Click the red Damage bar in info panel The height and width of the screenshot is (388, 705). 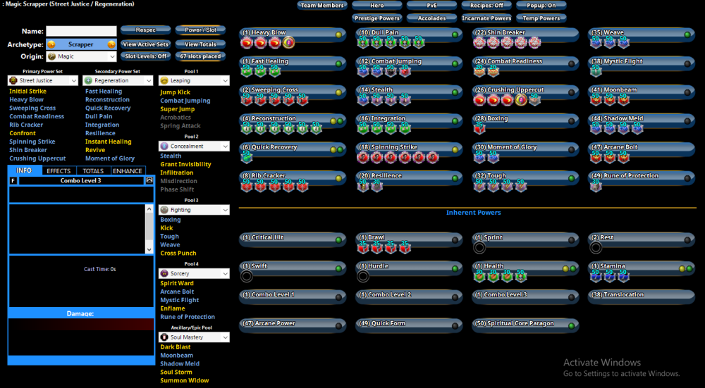pyautogui.click(x=81, y=325)
